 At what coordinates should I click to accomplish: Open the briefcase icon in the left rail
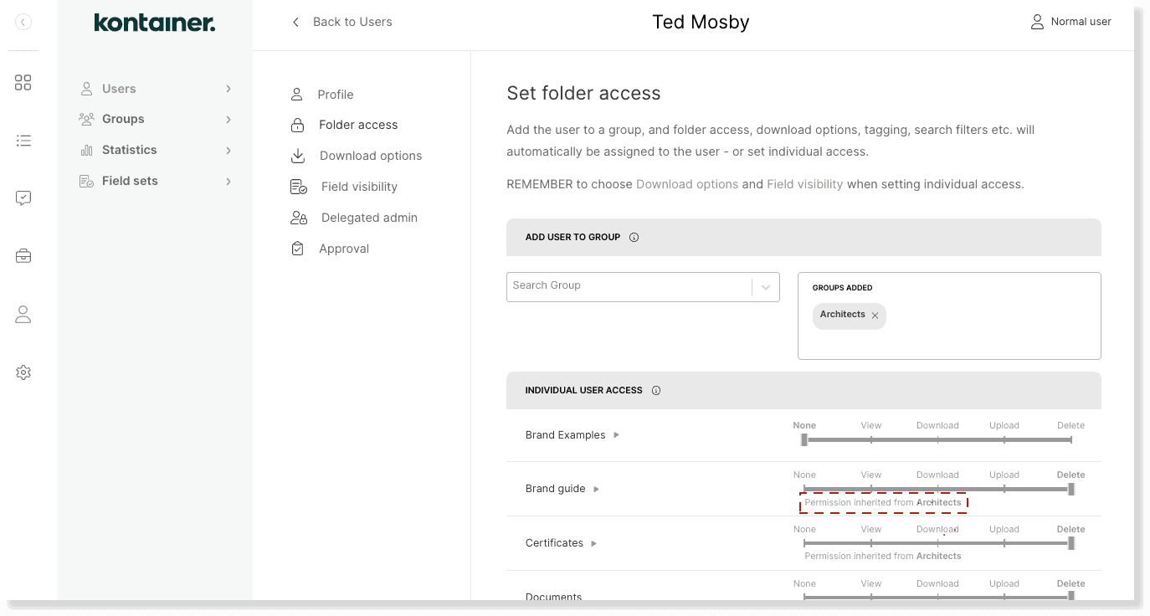[23, 255]
